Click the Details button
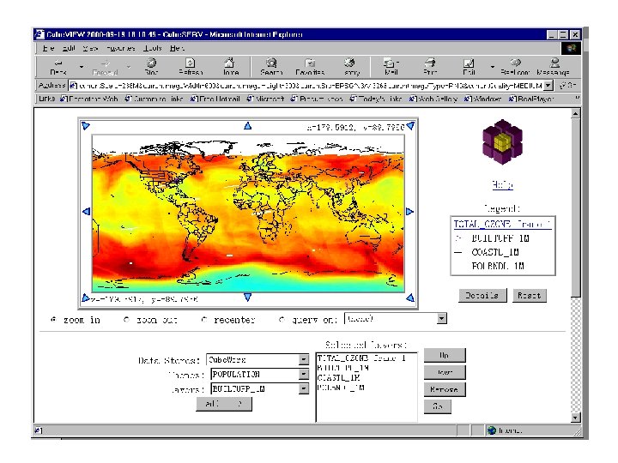This screenshot has height=463, width=618. click(482, 295)
